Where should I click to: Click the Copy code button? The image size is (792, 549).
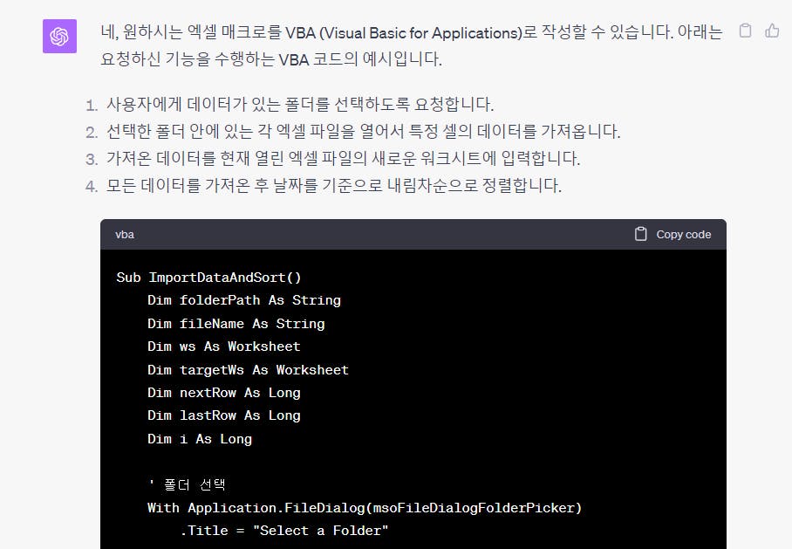[673, 235]
